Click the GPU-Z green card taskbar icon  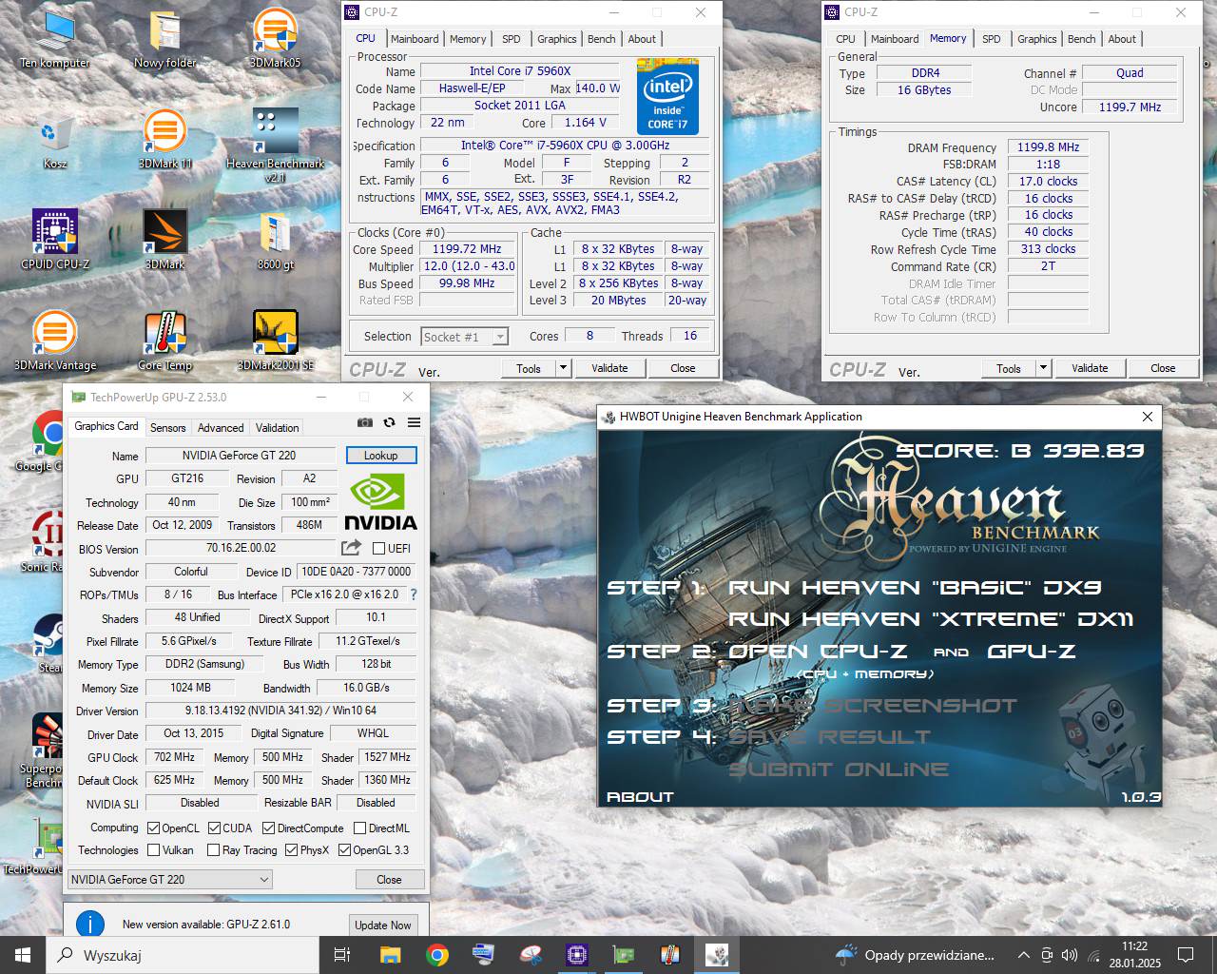[624, 955]
